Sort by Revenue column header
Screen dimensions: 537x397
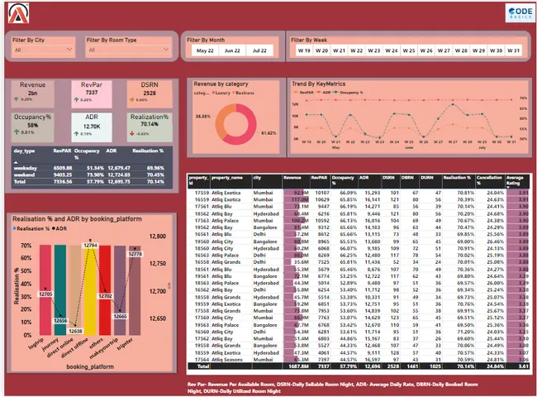(292, 178)
